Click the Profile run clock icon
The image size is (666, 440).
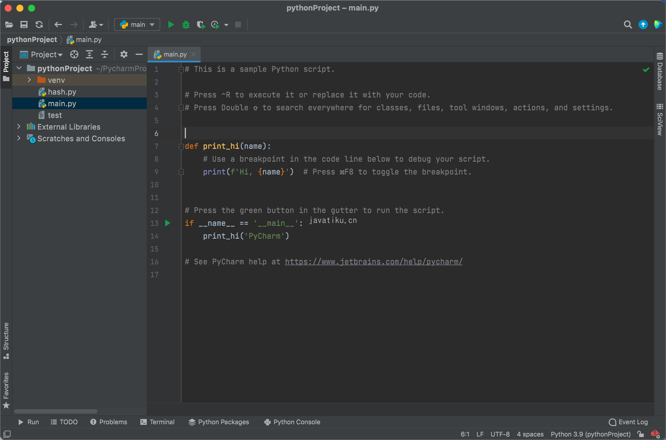(x=215, y=25)
